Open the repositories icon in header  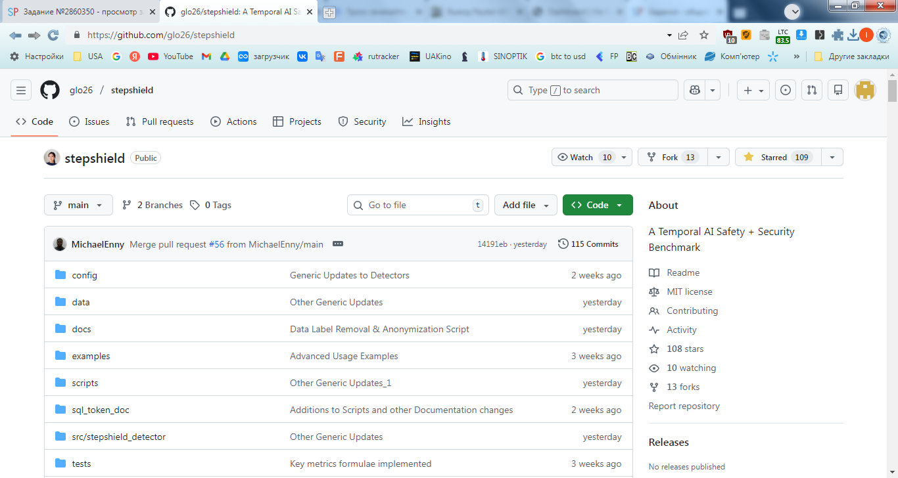838,90
